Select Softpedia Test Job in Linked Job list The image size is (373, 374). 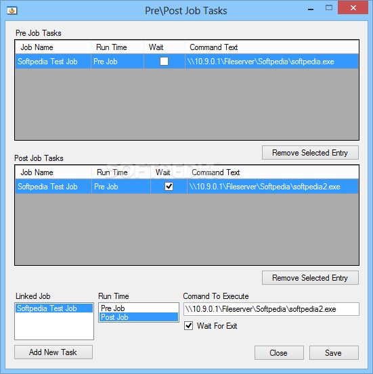pos(54,308)
